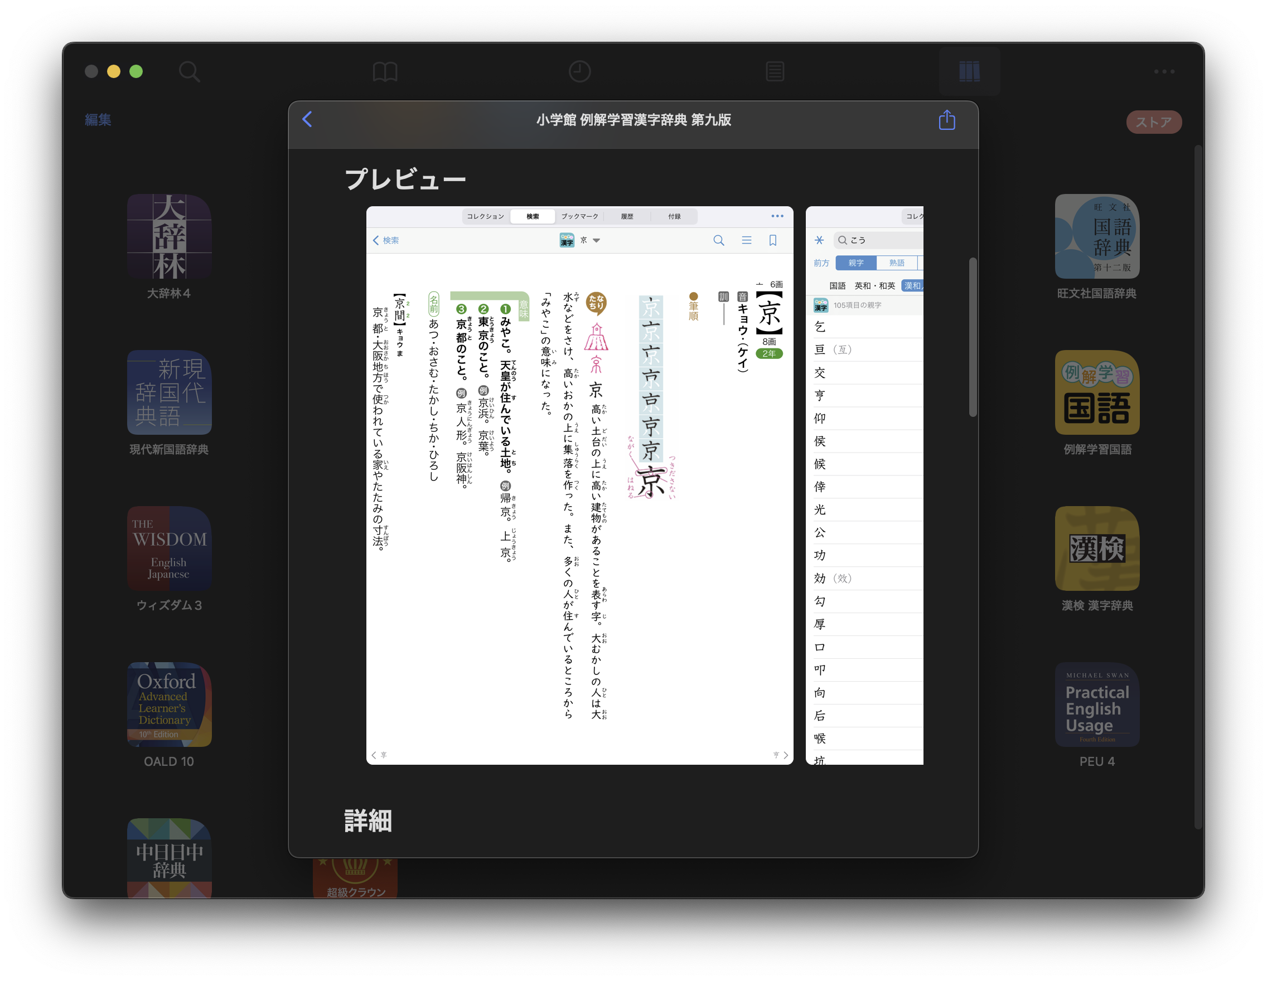Open the history clock icon
The width and height of the screenshot is (1267, 981).
click(x=579, y=71)
